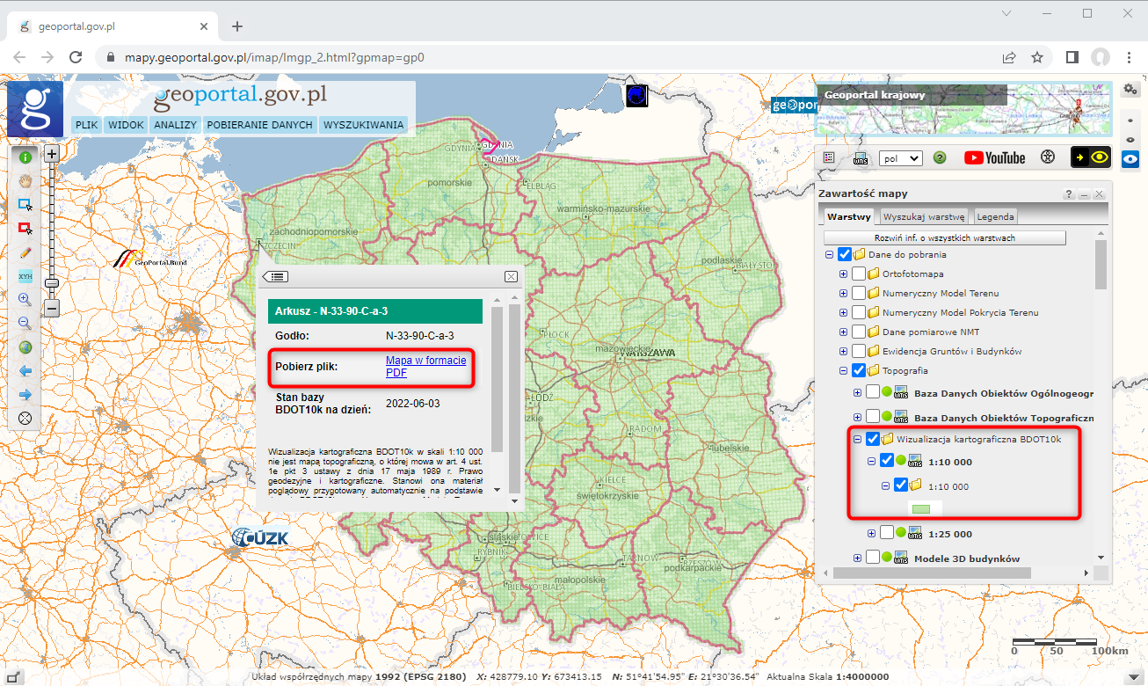This screenshot has width=1148, height=686.
Task: Open the XYH coordinates tool
Action: (x=25, y=276)
